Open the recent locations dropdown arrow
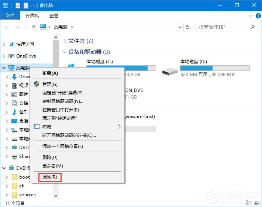 click(x=26, y=27)
